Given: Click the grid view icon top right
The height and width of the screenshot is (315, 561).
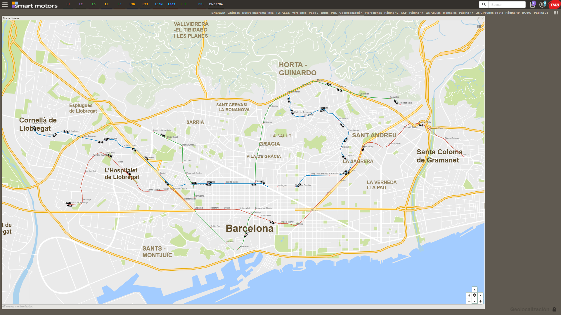Looking at the screenshot, I should [556, 13].
